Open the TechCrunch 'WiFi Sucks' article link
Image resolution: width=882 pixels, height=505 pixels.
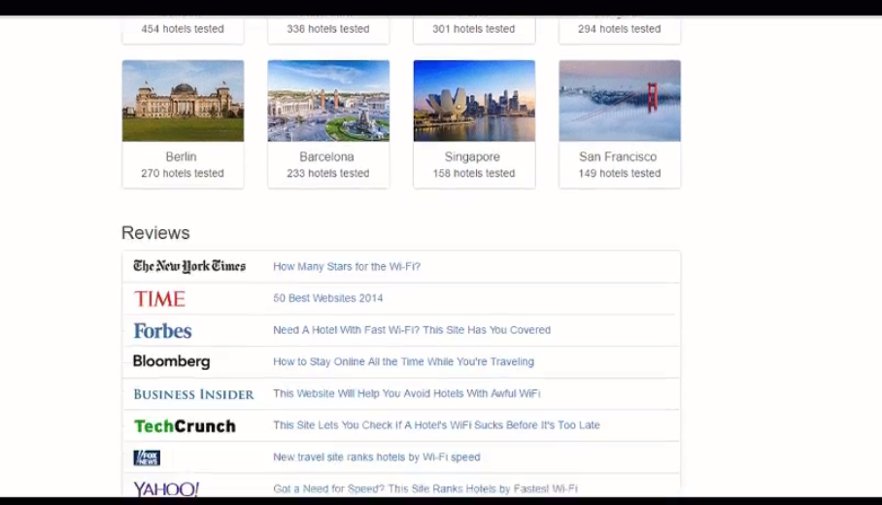[x=436, y=425]
